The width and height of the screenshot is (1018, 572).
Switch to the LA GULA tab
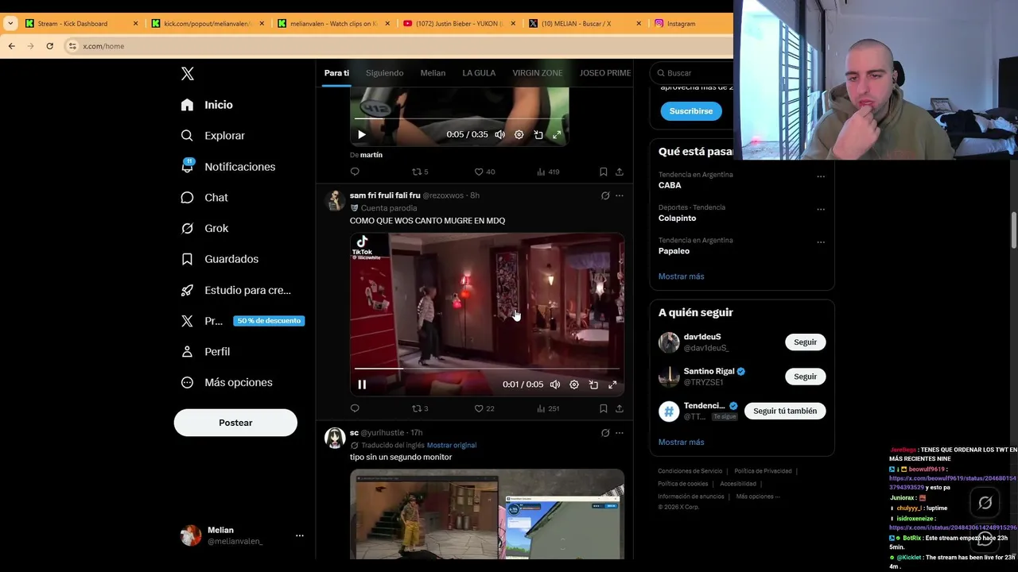coord(479,73)
